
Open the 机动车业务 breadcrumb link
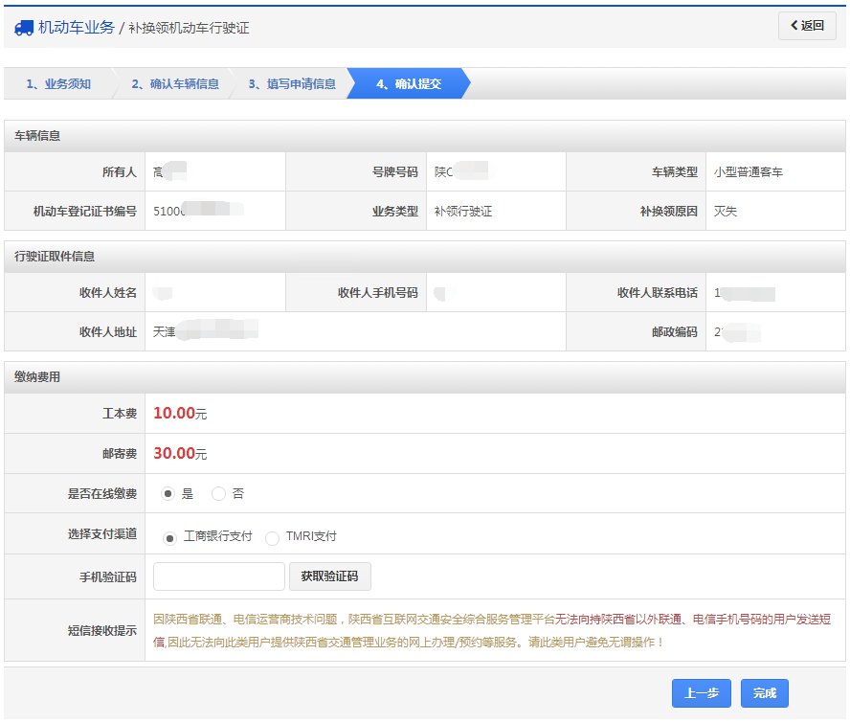76,28
